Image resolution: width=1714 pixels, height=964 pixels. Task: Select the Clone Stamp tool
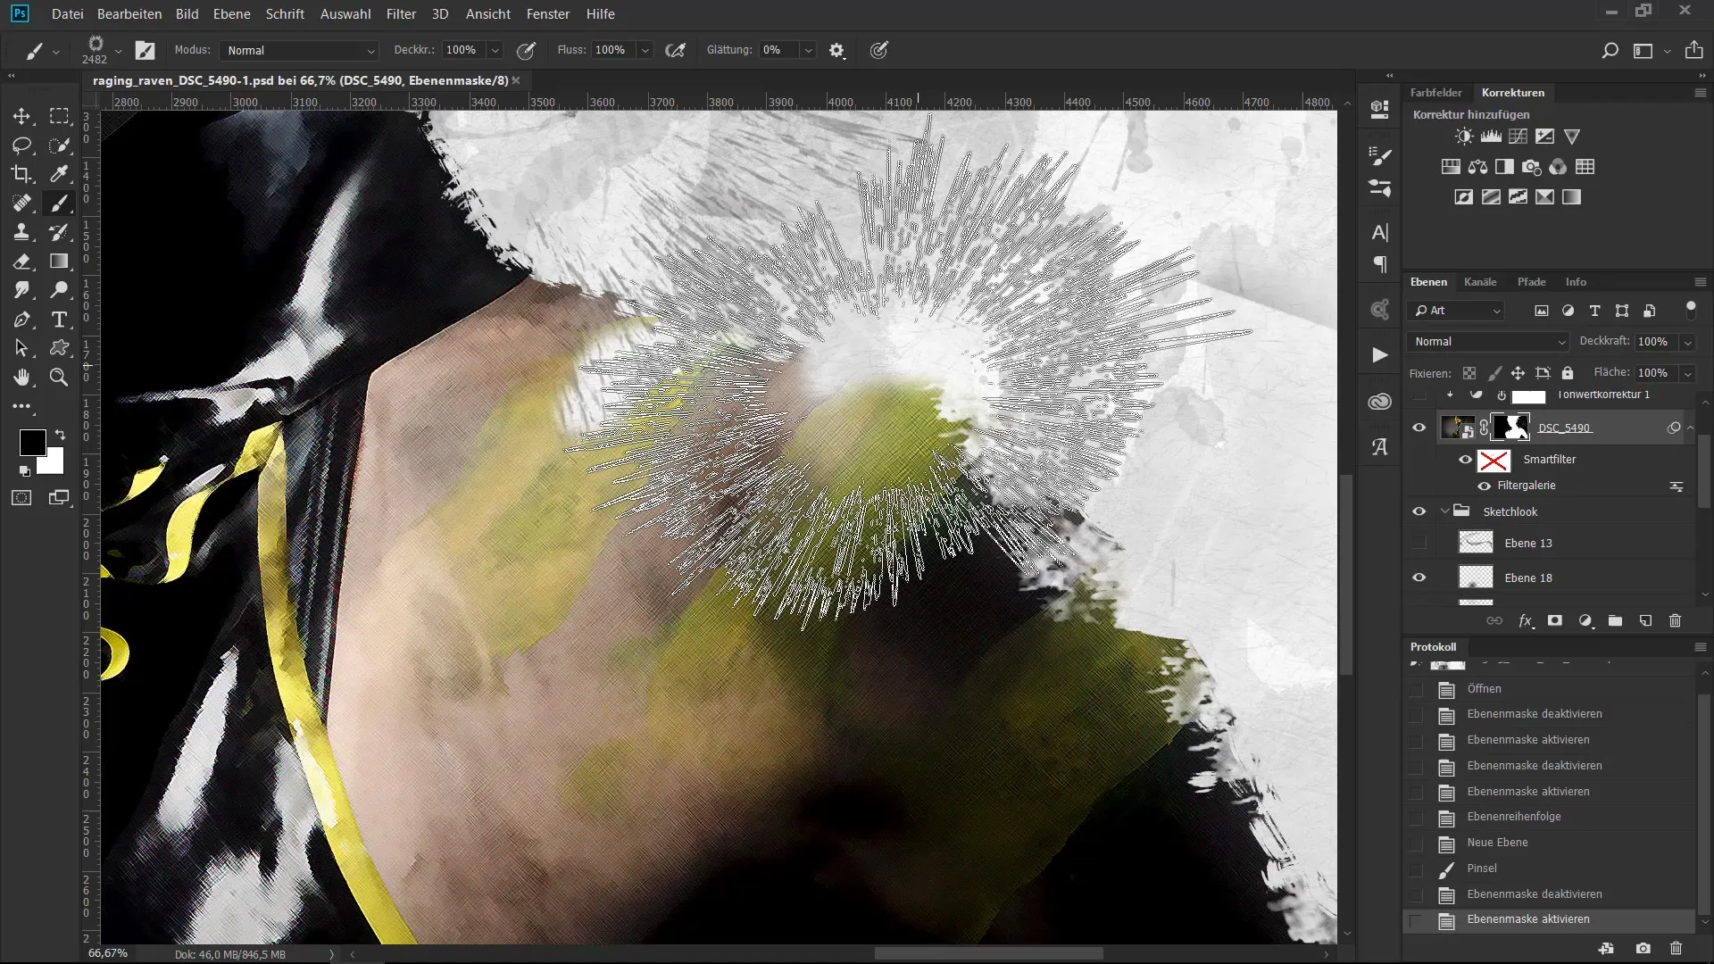(x=21, y=232)
